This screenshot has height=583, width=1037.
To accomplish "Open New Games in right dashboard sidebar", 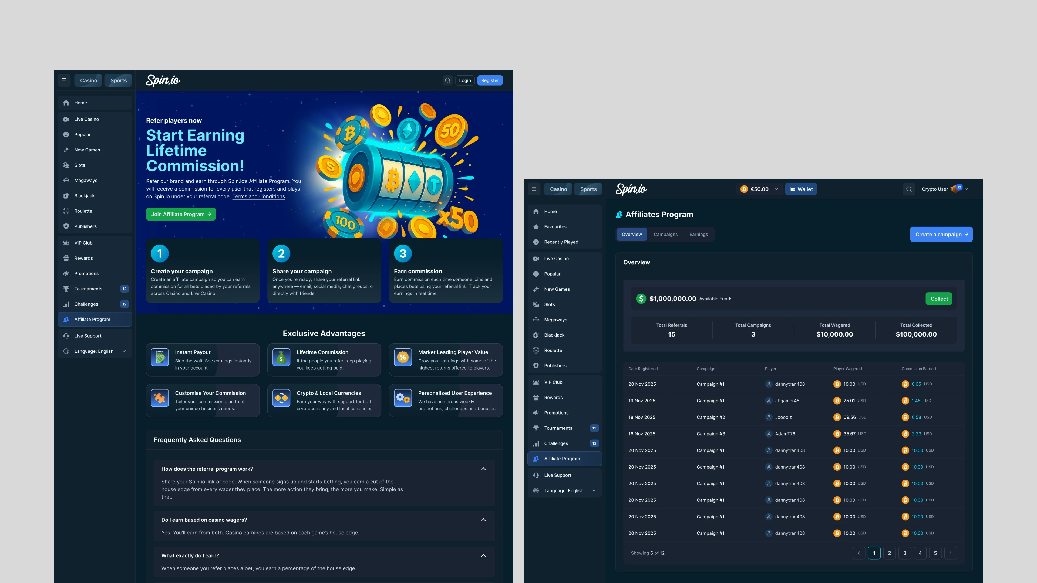I will (x=564, y=289).
